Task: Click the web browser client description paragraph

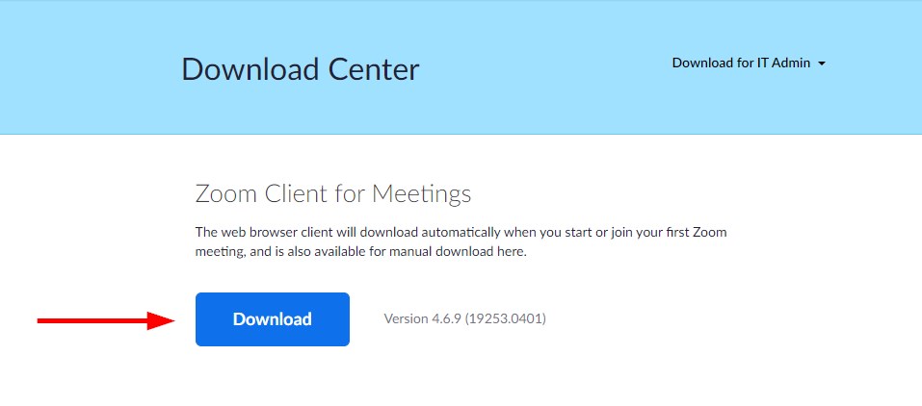Action: [x=461, y=242]
